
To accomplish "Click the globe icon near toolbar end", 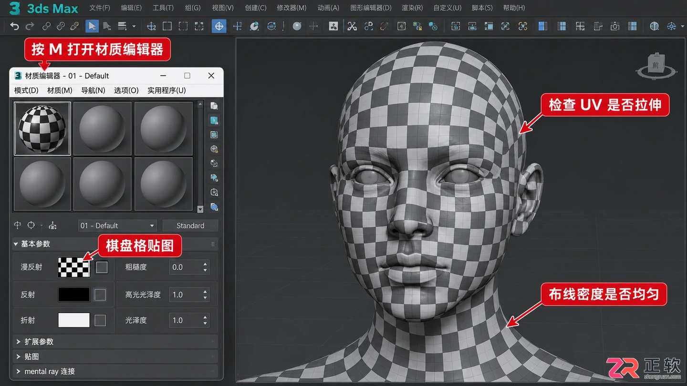I will click(654, 26).
